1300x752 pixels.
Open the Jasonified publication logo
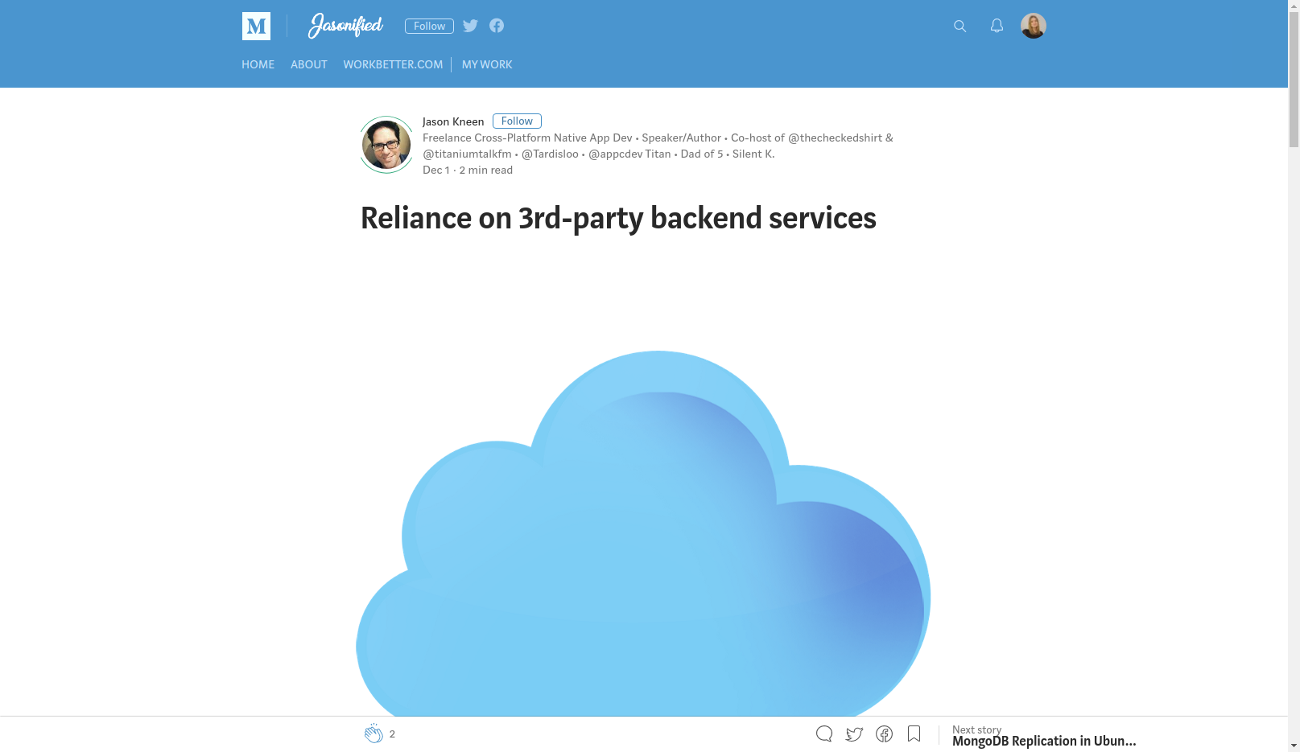(345, 26)
